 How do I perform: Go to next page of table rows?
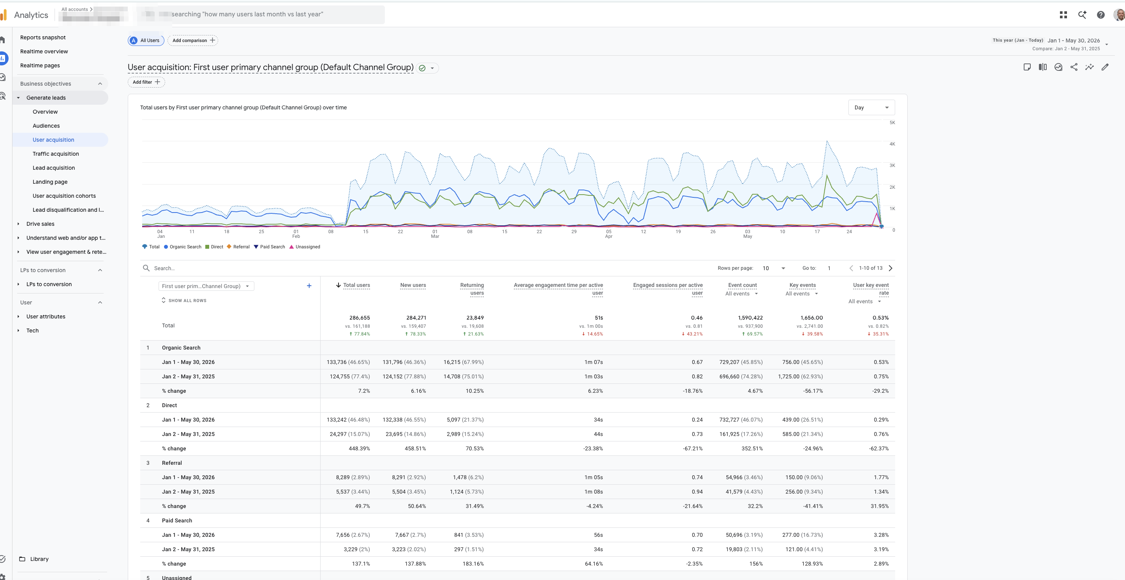(x=890, y=269)
